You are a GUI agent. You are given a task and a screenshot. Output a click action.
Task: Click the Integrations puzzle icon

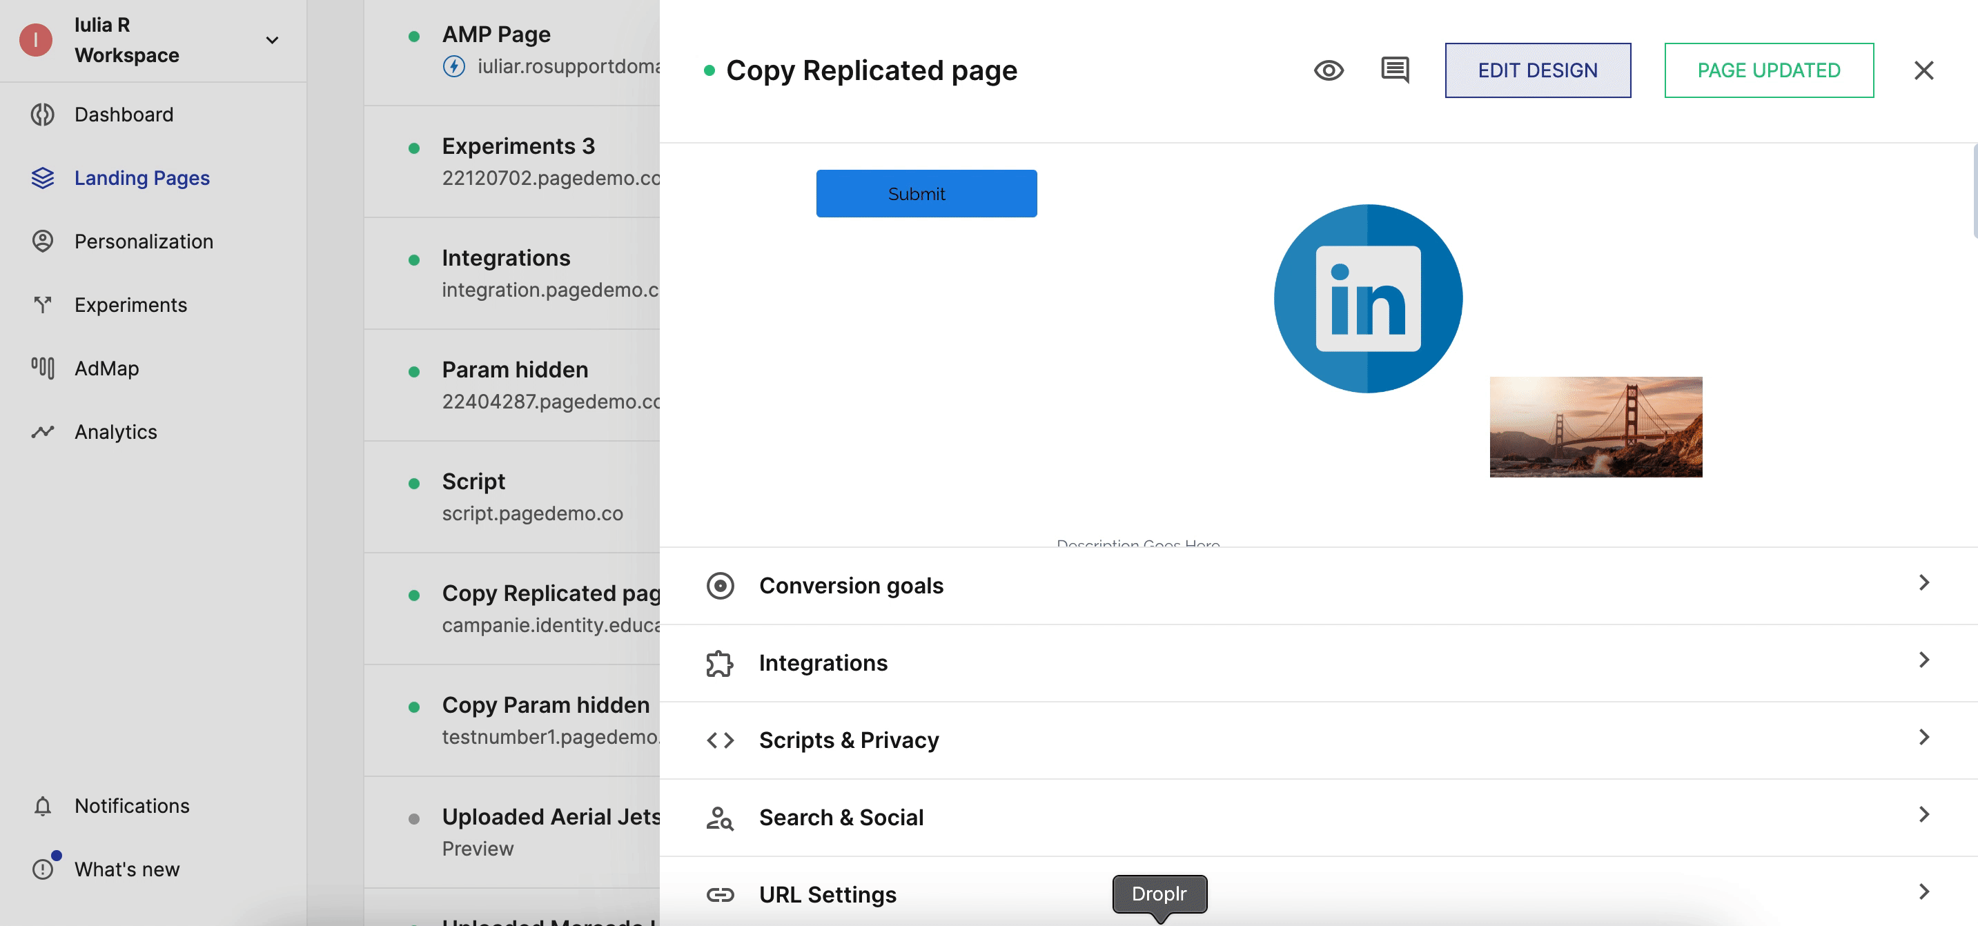[x=719, y=663]
